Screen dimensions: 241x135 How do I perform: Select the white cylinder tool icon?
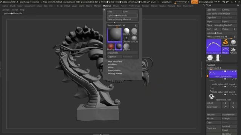point(218,58)
